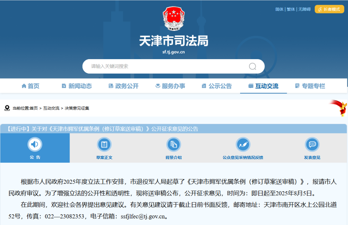
Task: Click the national emblem logo
Action: pos(174,19)
